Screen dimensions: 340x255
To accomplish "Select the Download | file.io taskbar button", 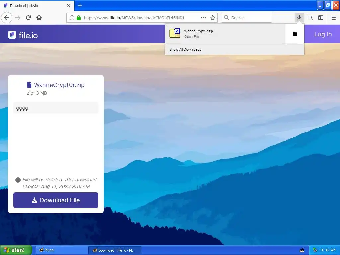I will point(115,250).
